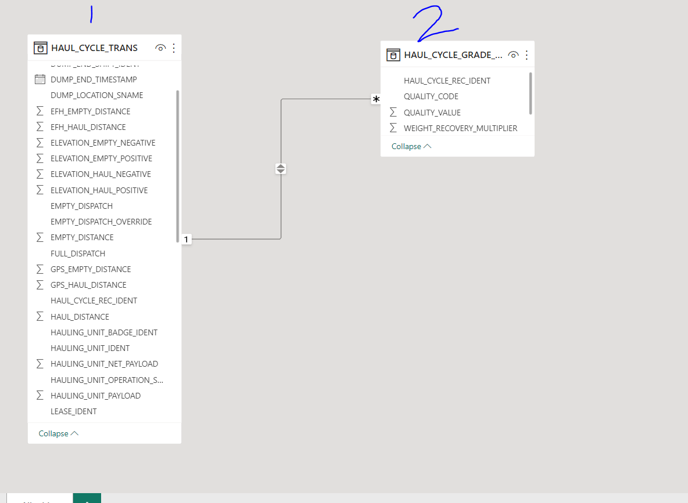Click sigma icon of HAUL_DISTANCE field

(40, 316)
